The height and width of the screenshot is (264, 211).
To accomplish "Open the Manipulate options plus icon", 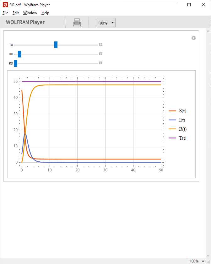I will click(193, 38).
